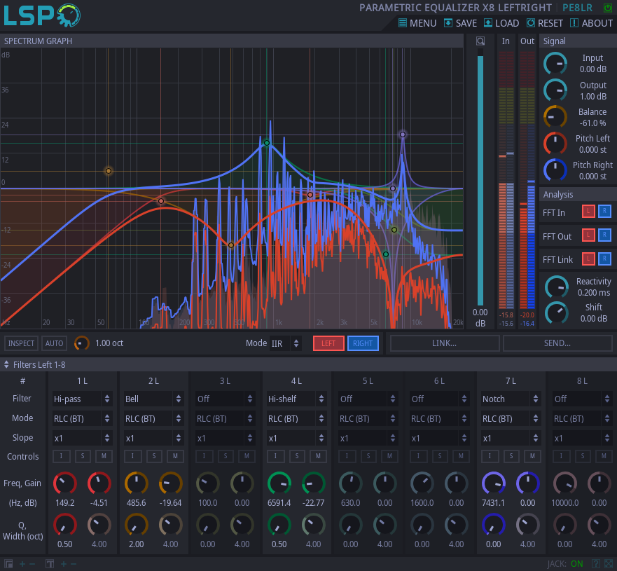Toggle the INSPECT button
The image size is (617, 571).
(21, 343)
